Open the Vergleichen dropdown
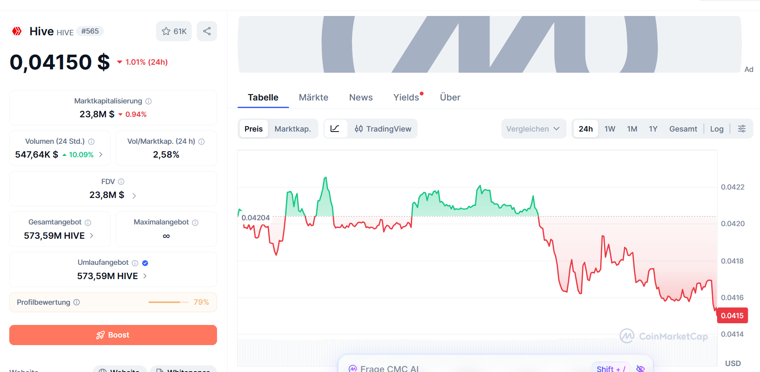Viewport: 760px width, 372px height. 533,129
